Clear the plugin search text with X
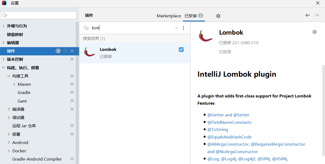 (177, 28)
